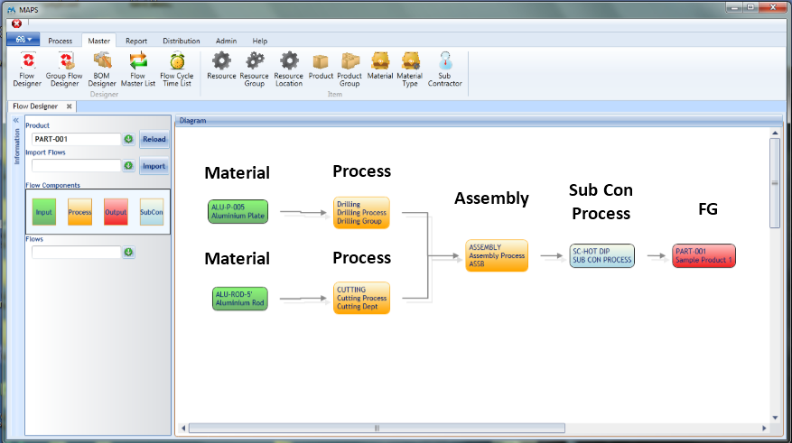This screenshot has width=792, height=443.
Task: Open the Resource Location item
Action: pyautogui.click(x=289, y=69)
